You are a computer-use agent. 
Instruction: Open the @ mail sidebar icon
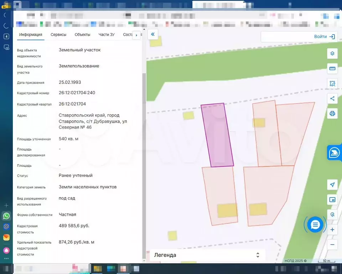[x=6, y=227]
